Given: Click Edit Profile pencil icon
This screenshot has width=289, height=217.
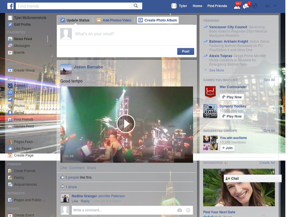Looking at the screenshot, I should (x=10, y=25).
